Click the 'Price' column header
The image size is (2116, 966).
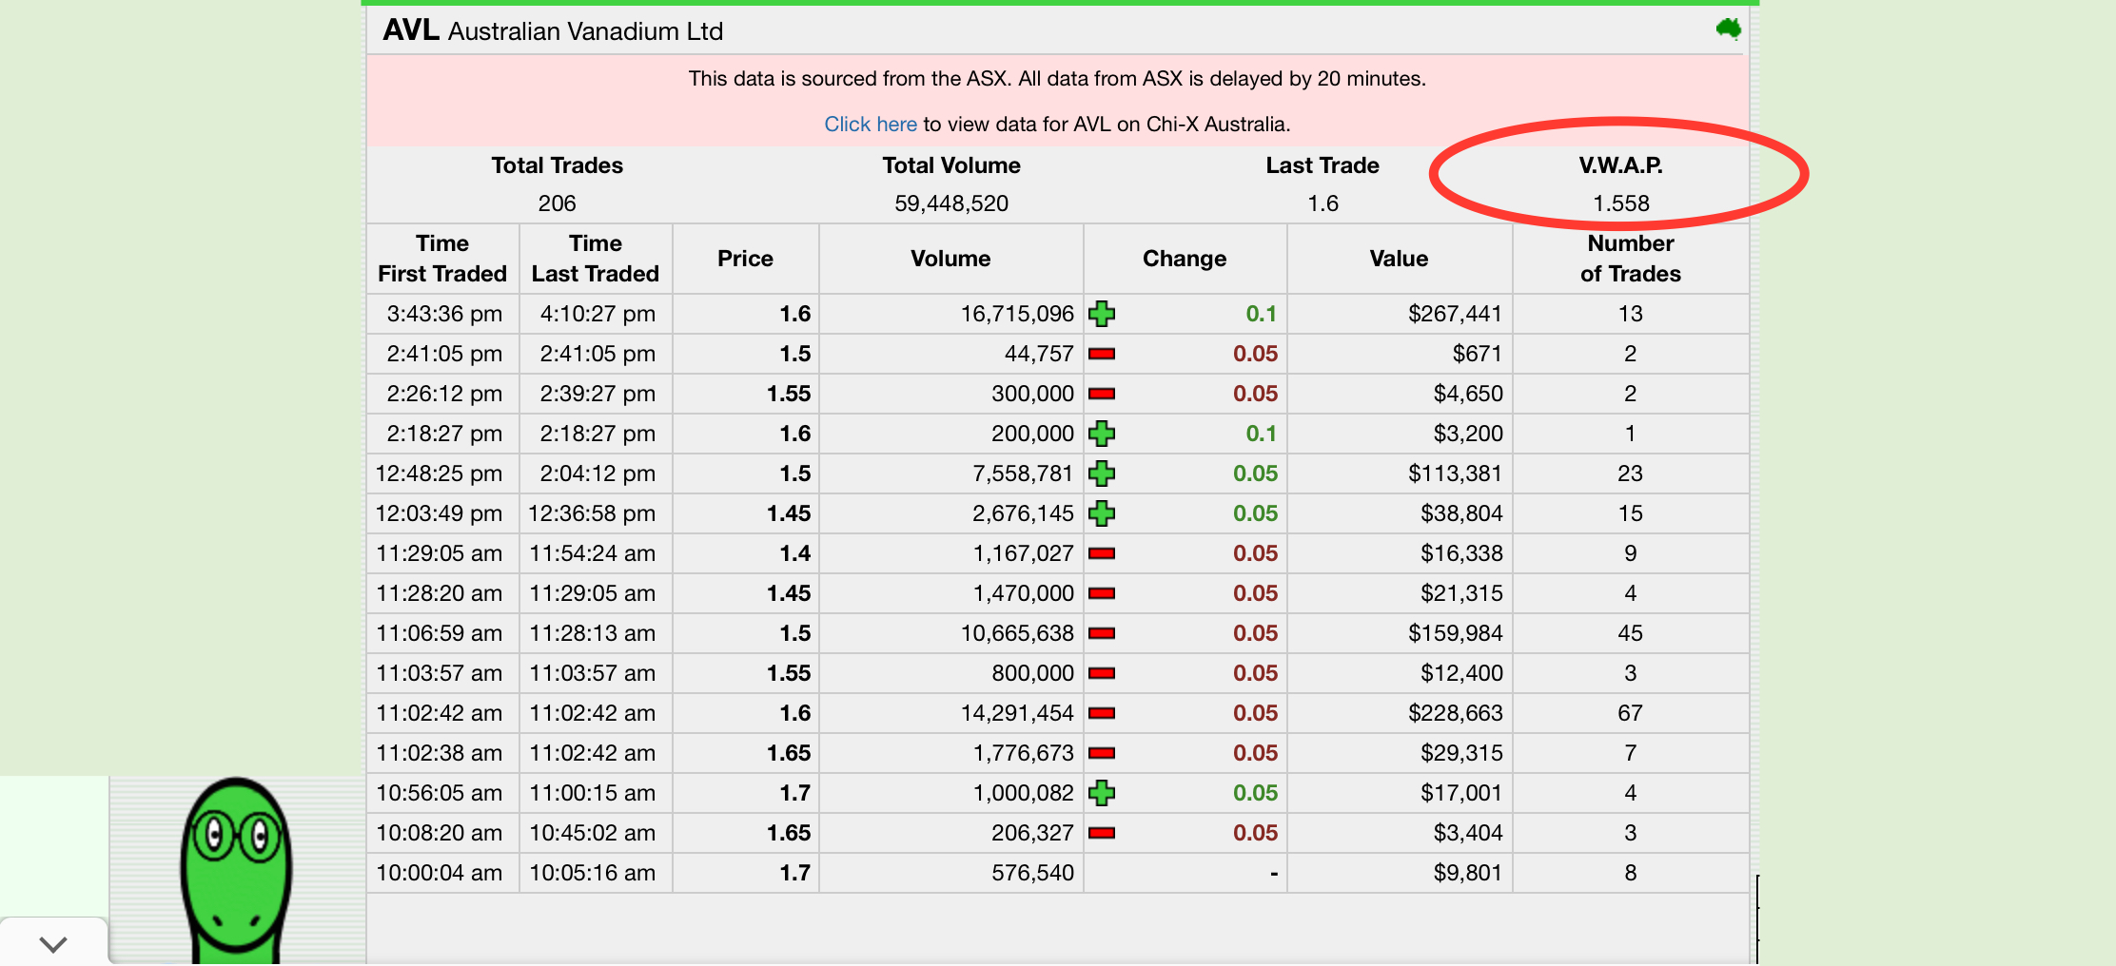click(x=745, y=259)
